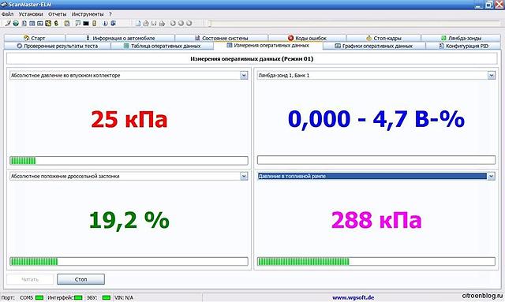Click the first gray round toolbar button

click(173, 23)
